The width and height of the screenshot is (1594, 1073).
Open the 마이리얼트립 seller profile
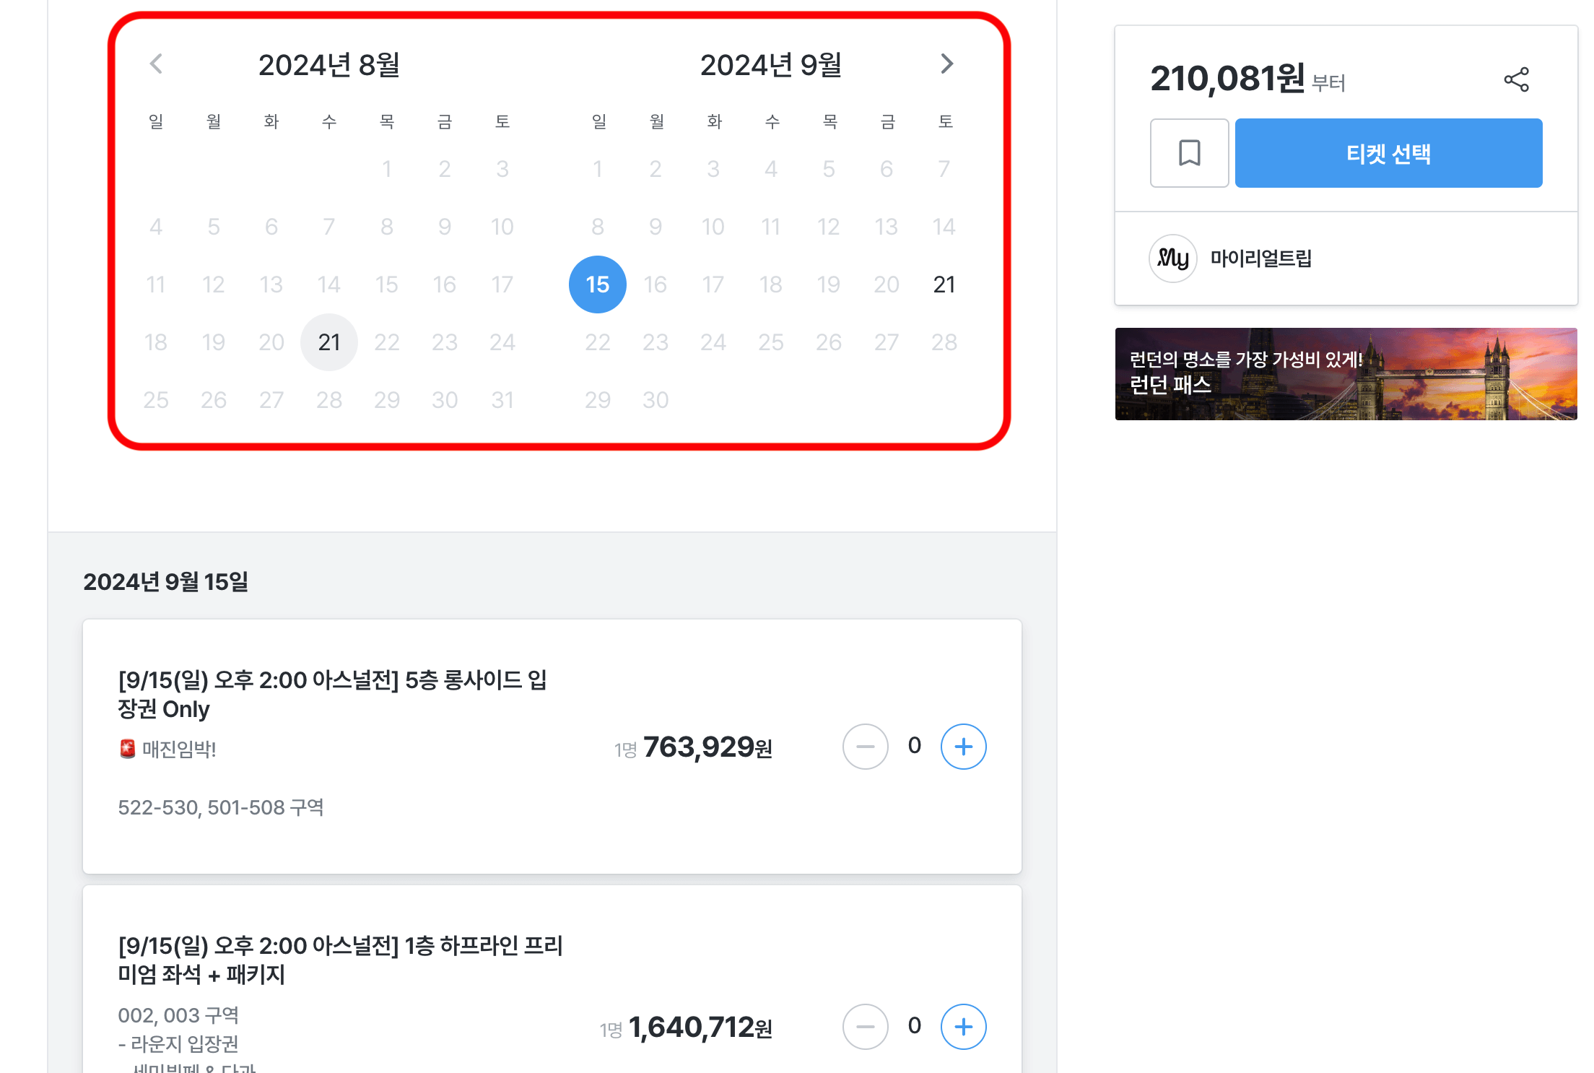point(1260,259)
